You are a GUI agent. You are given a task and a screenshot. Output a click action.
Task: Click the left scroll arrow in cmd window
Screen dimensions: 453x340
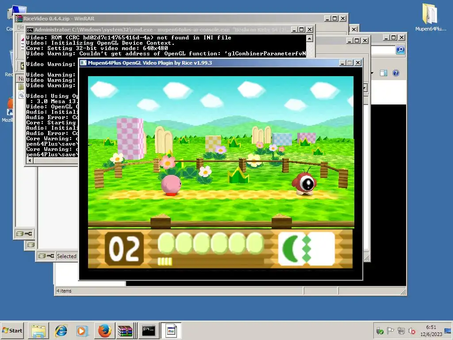point(30,160)
